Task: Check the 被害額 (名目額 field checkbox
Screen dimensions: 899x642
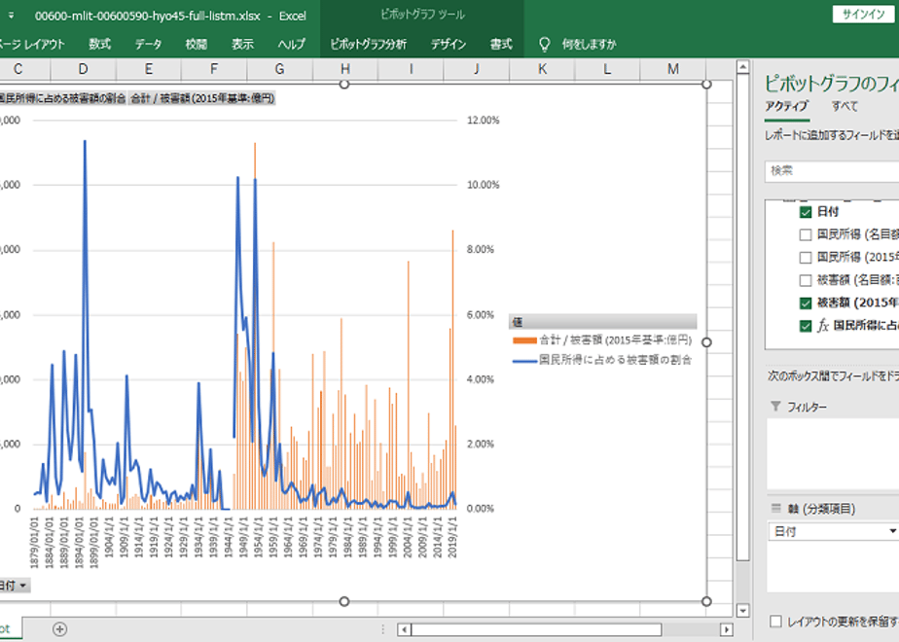Action: [806, 280]
